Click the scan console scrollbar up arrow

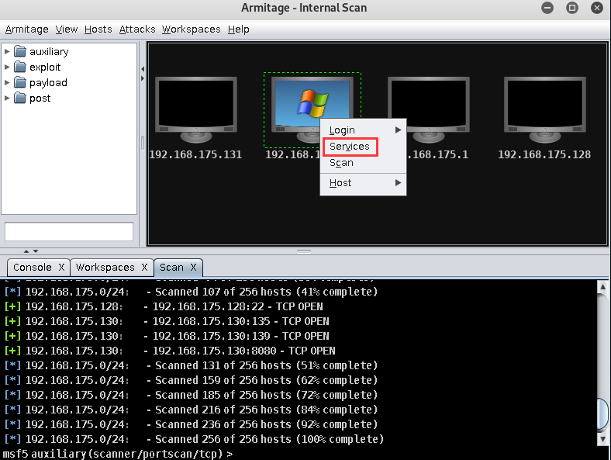coord(602,287)
